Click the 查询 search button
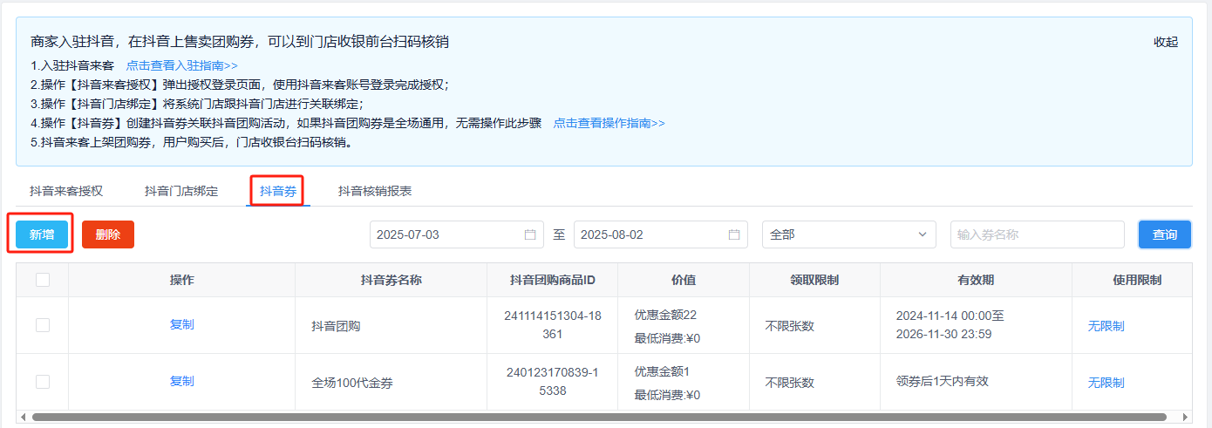This screenshot has height=428, width=1212. 1165,234
